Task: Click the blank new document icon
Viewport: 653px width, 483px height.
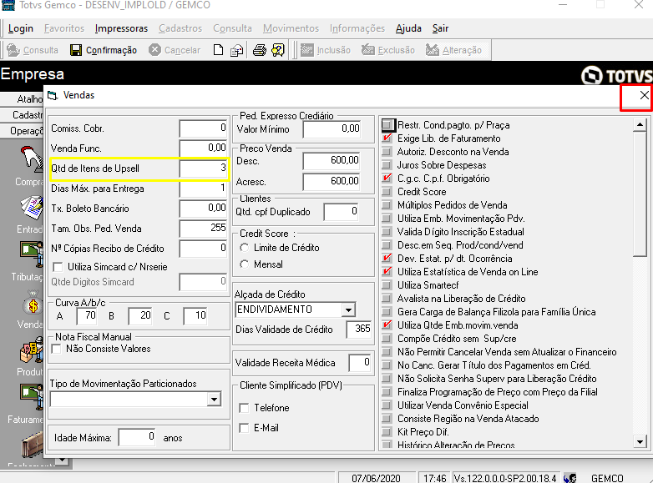Action: point(218,50)
